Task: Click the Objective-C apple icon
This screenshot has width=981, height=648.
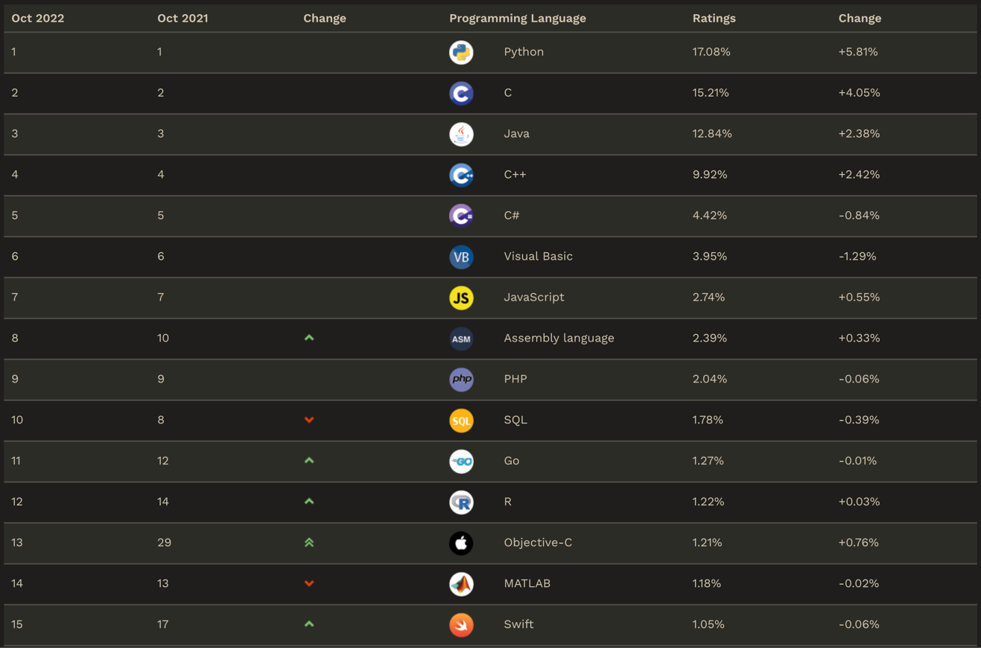Action: tap(461, 543)
